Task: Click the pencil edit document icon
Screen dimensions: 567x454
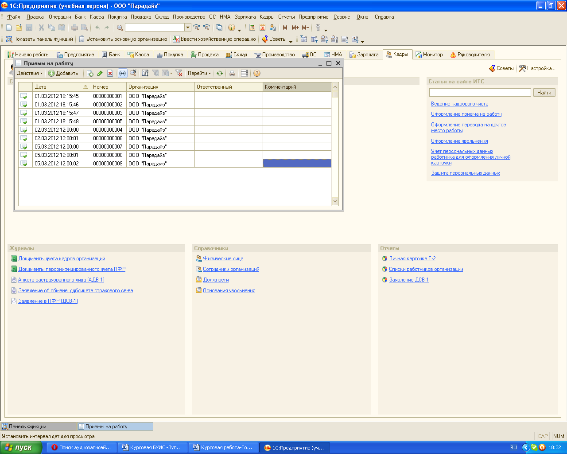Action: coord(100,73)
